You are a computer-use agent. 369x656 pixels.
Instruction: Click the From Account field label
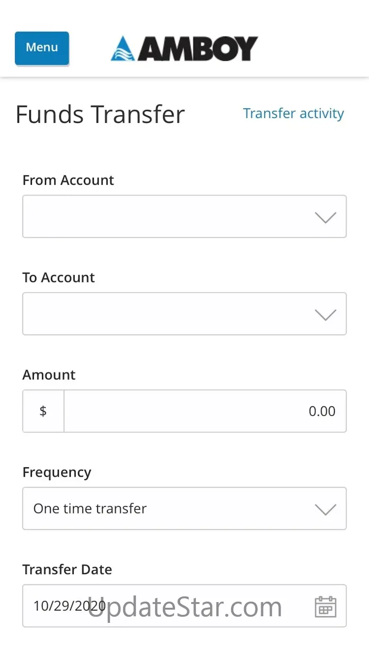click(68, 180)
